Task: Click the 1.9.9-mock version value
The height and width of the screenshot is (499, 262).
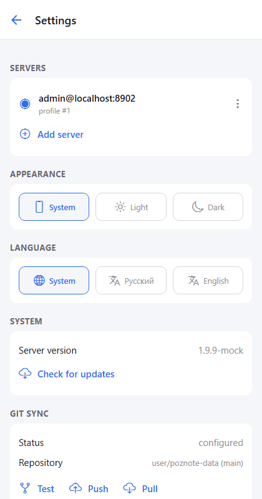Action: point(221,351)
